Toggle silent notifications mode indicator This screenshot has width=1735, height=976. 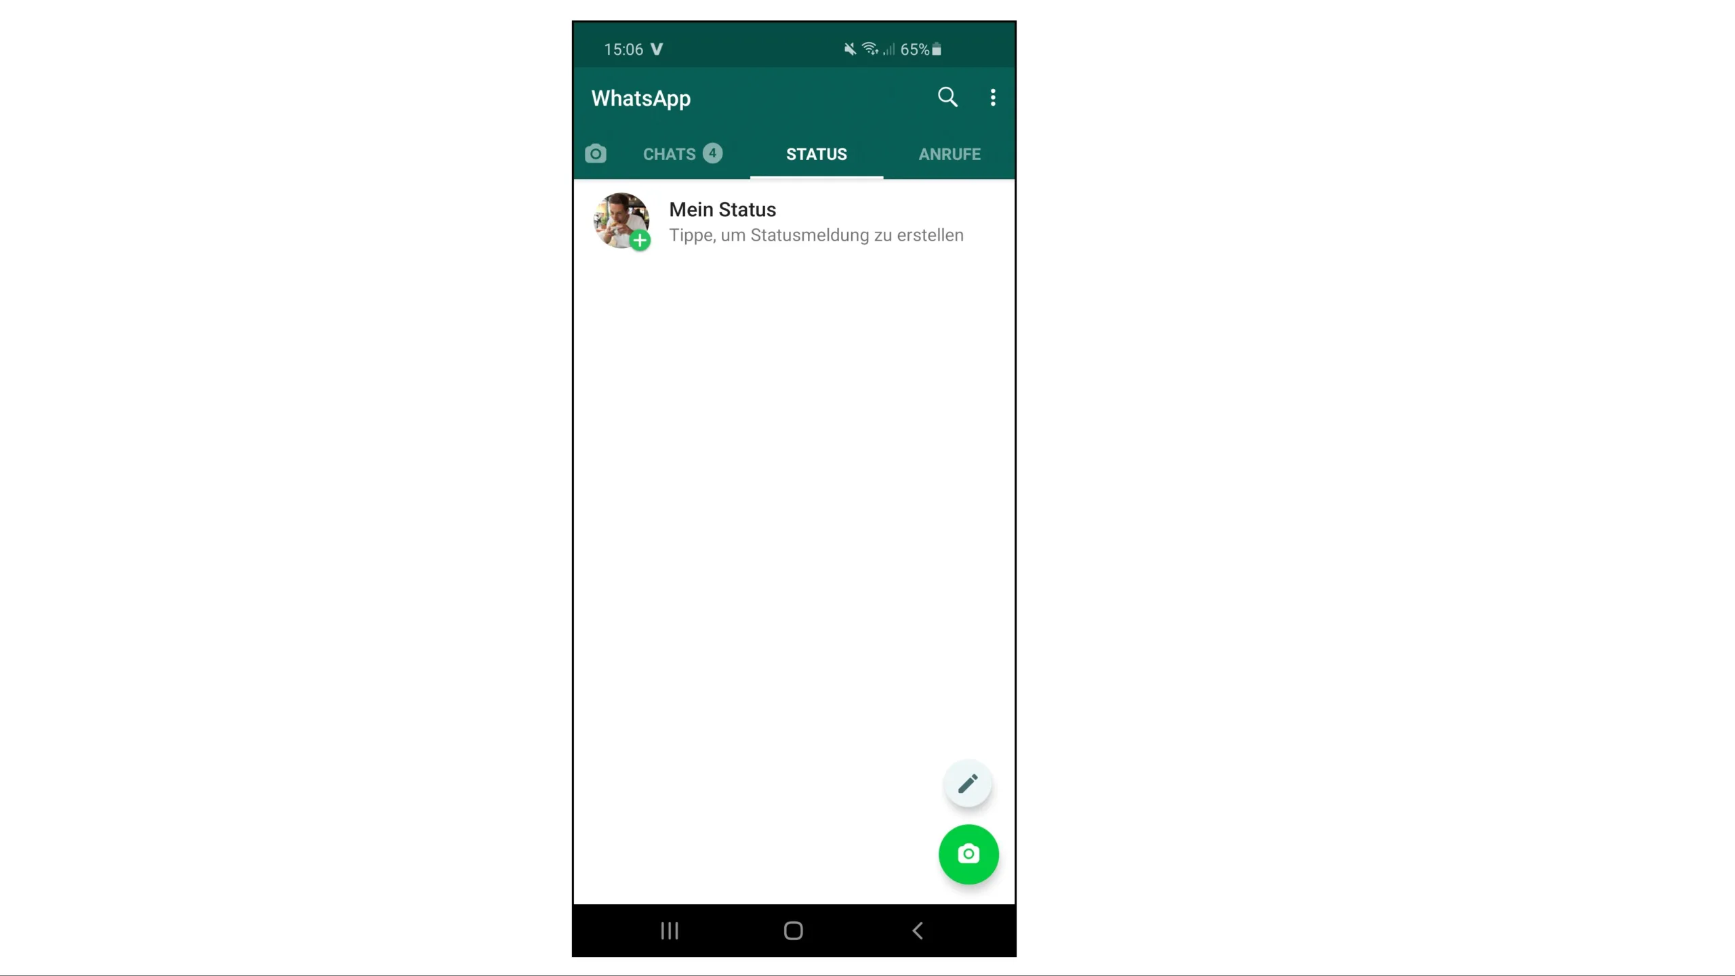[850, 47]
